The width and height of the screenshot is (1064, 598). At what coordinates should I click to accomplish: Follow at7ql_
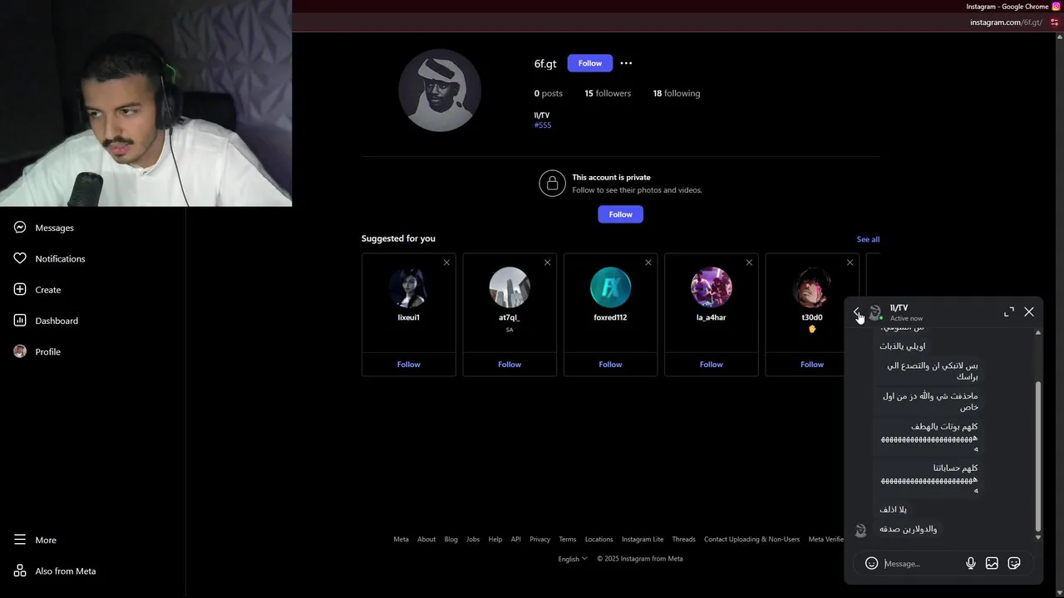[x=510, y=364]
